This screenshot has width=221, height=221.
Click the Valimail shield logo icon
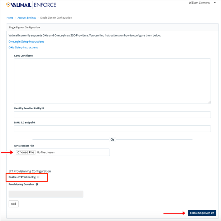(9, 5)
